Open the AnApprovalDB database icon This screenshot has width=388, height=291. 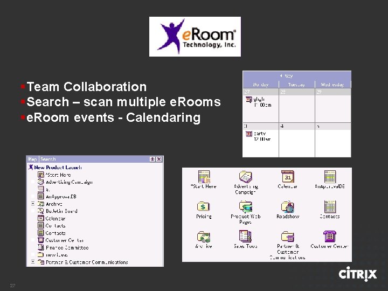330,176
